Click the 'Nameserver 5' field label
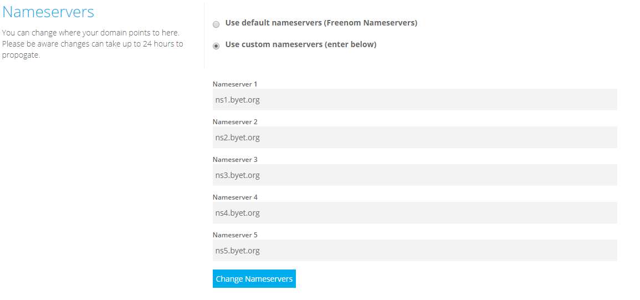The image size is (640, 300). click(235, 235)
